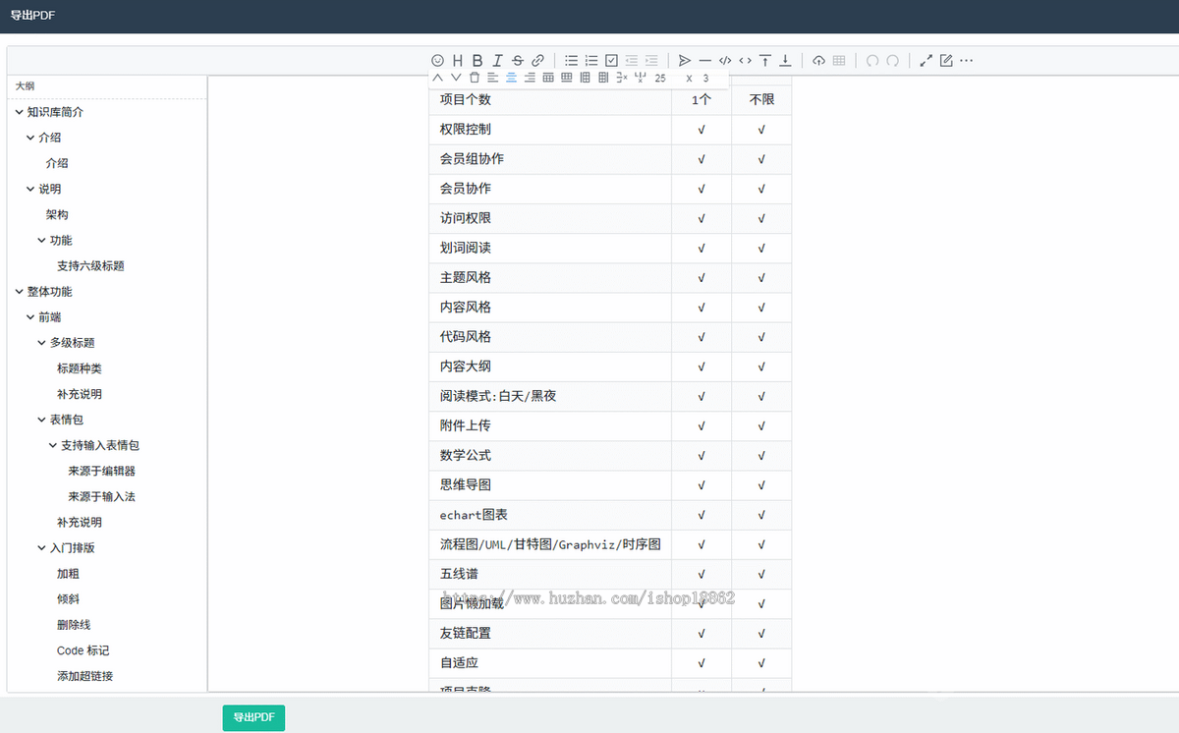Align table cell text right
The image size is (1179, 733).
pyautogui.click(x=530, y=78)
